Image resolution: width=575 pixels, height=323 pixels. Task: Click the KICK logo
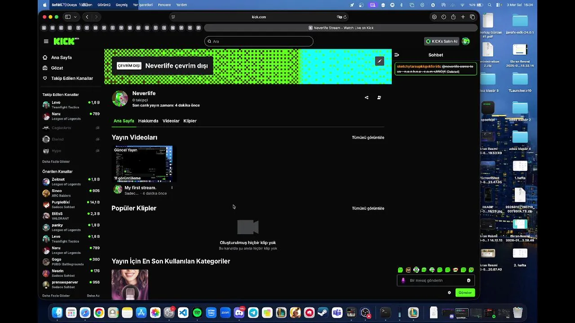pos(66,41)
